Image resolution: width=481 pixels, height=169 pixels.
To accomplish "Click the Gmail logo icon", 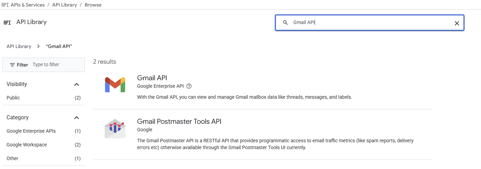I will click(115, 85).
